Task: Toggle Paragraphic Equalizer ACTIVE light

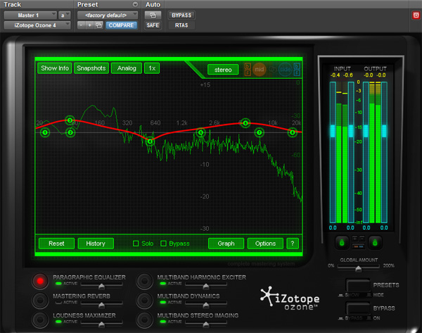Action: point(58,284)
